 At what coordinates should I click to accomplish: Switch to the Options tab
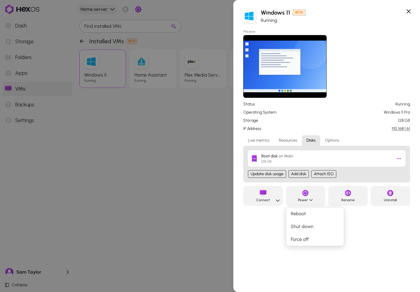332,140
